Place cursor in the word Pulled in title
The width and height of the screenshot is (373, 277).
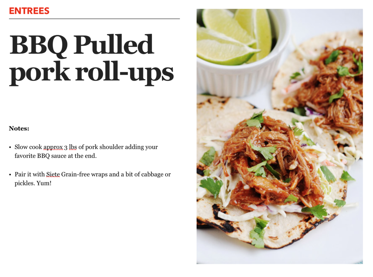pyautogui.click(x=114, y=44)
